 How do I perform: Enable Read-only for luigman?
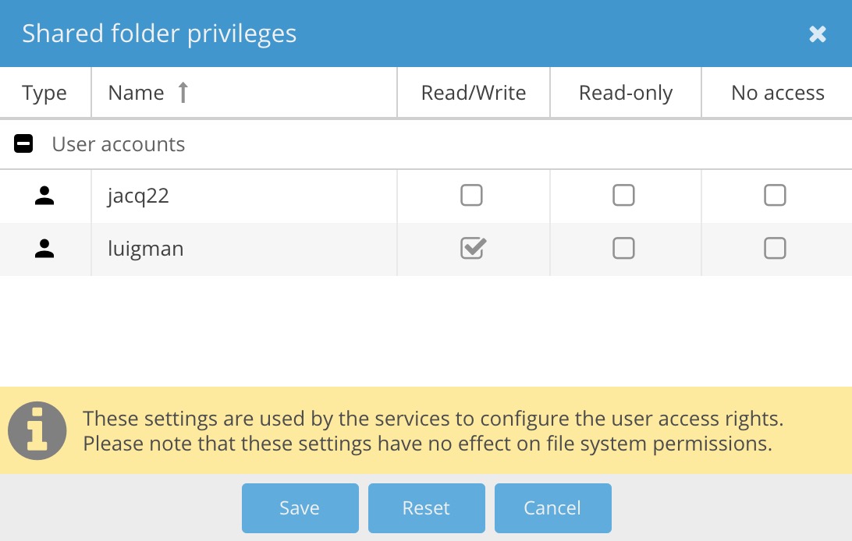(x=624, y=248)
